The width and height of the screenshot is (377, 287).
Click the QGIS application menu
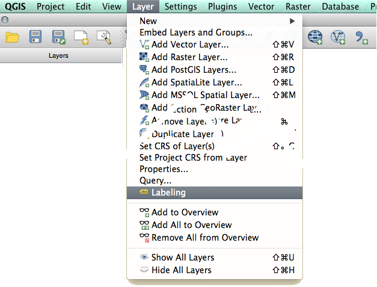[x=15, y=7]
